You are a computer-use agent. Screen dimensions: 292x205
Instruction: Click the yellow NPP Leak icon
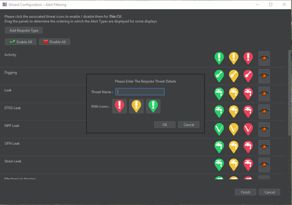pyautogui.click(x=233, y=129)
